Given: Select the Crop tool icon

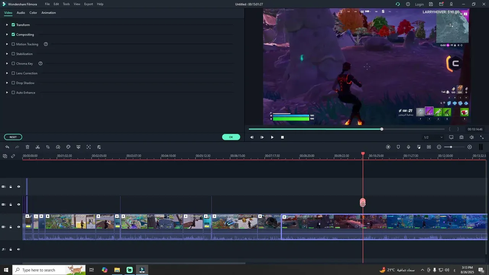Looking at the screenshot, I should click(x=48, y=147).
